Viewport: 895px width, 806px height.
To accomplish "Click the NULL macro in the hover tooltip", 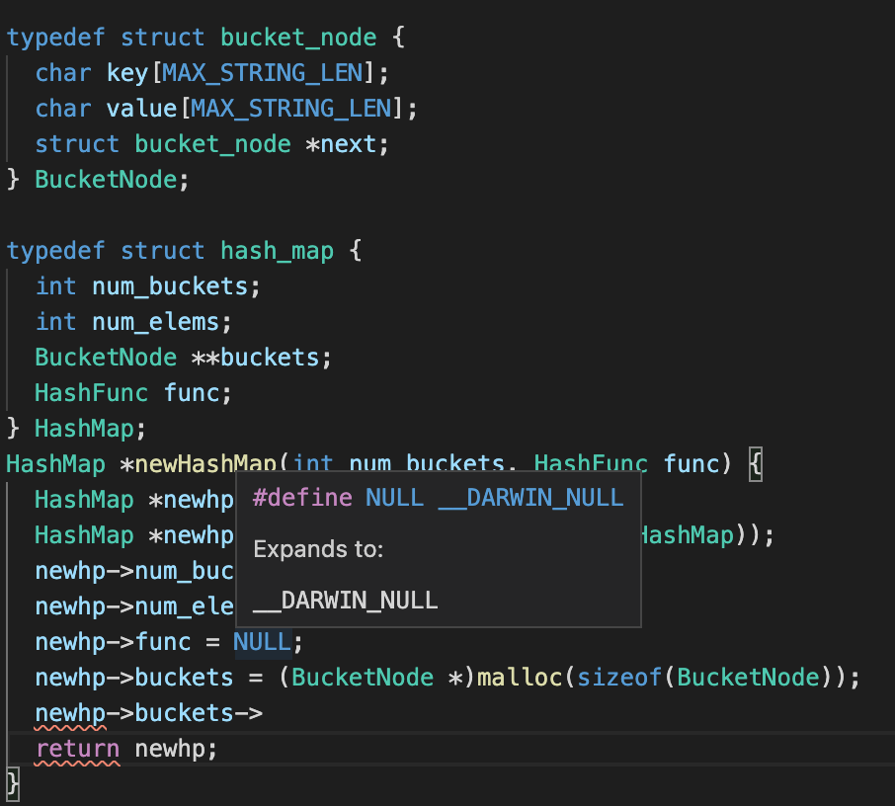I will [394, 497].
